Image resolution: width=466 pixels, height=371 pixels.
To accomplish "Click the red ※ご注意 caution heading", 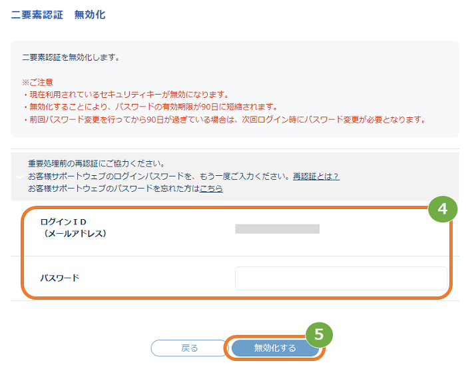I will click(37, 83).
